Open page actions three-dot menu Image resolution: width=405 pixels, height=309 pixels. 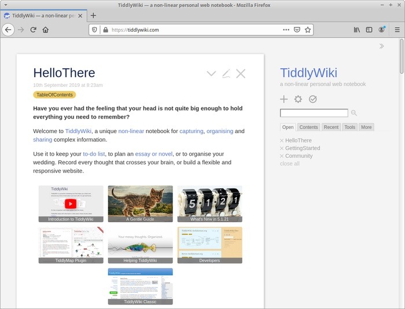(x=286, y=30)
